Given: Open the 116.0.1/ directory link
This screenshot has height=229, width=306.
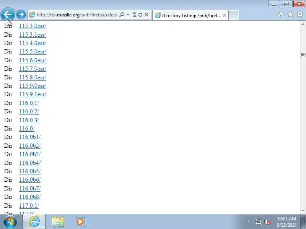Looking at the screenshot, I should (29, 103).
